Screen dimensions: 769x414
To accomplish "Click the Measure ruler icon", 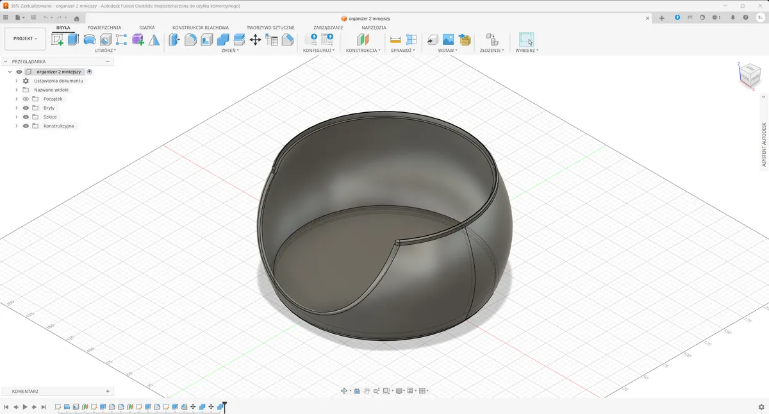I will (x=395, y=40).
